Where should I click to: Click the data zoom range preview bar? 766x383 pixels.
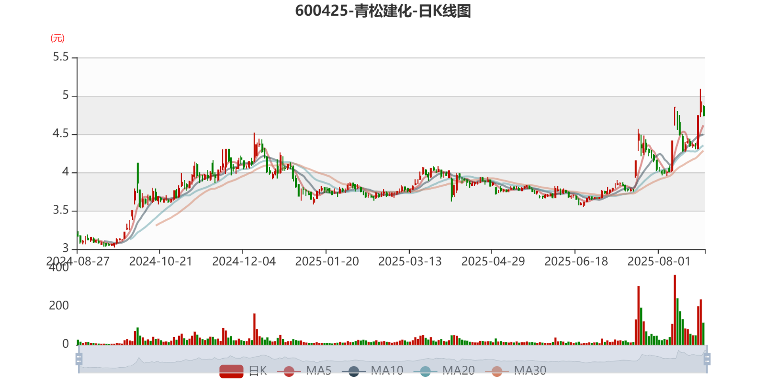click(x=393, y=359)
